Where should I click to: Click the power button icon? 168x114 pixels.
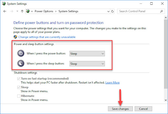tap(21, 53)
